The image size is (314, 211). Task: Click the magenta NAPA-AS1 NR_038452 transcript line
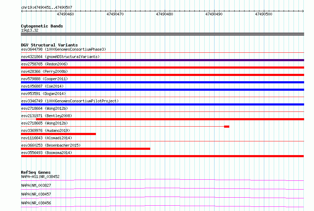coord(162,180)
